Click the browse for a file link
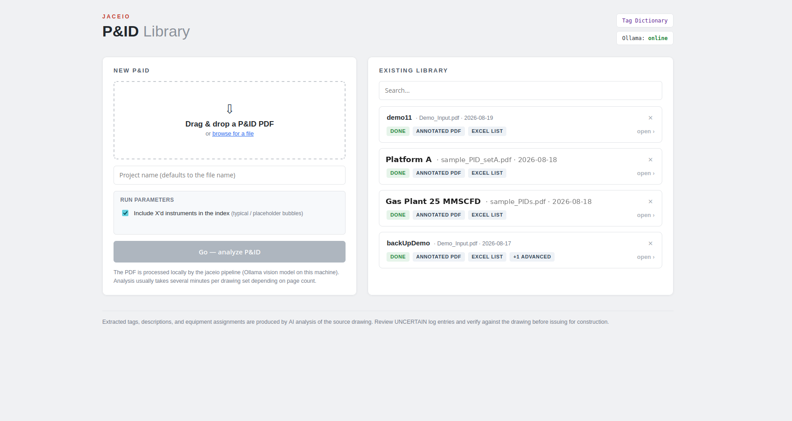Screen dimensions: 792x421 (233, 134)
